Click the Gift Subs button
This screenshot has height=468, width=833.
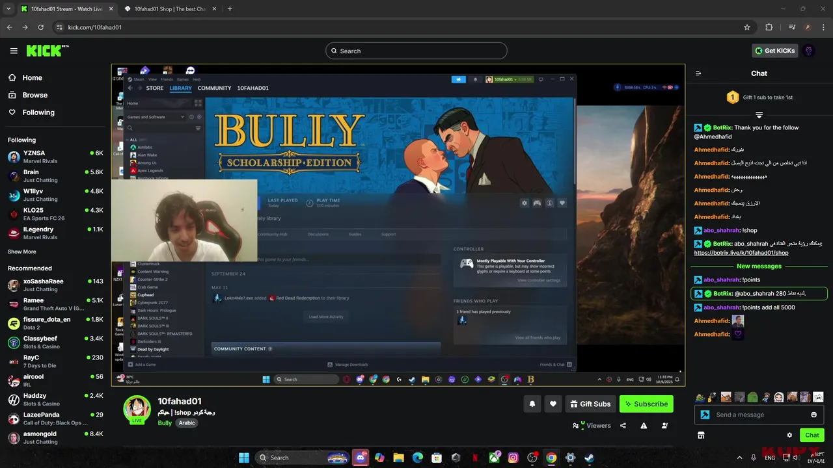pyautogui.click(x=590, y=404)
